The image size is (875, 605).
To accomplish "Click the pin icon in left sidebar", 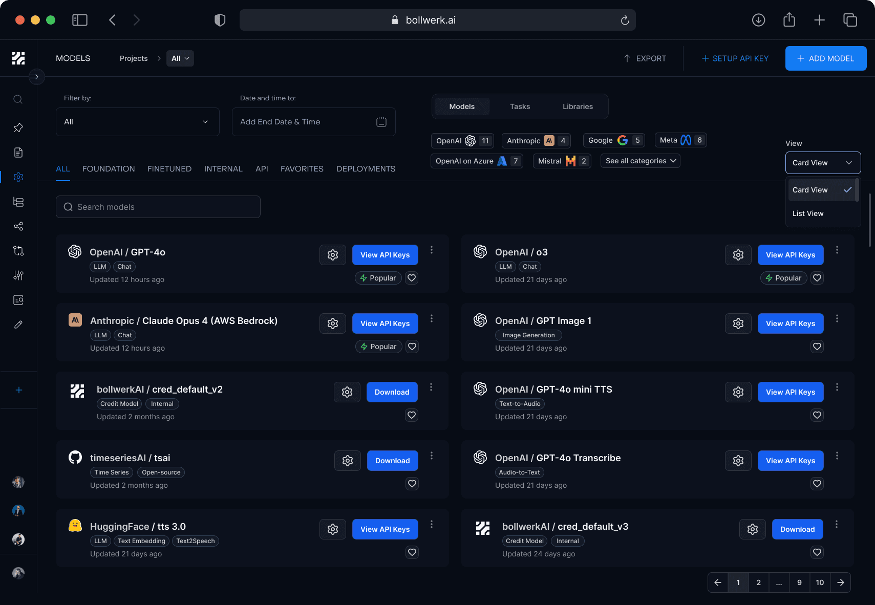I will 18,127.
